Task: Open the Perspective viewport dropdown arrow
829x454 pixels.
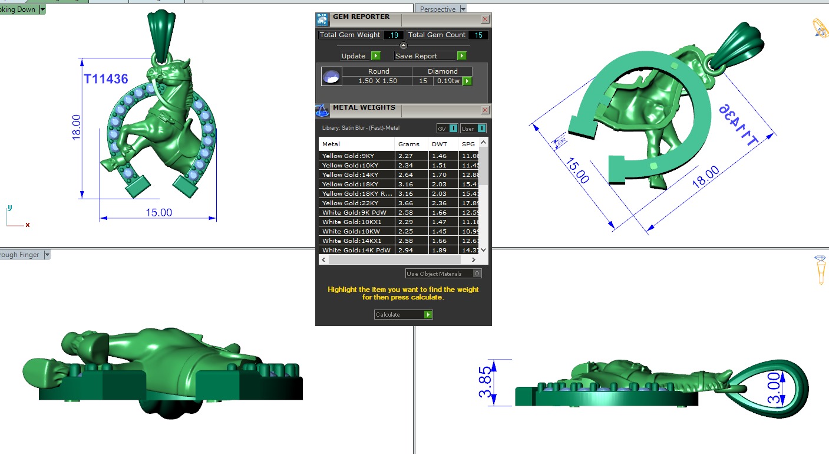Action: point(463,9)
